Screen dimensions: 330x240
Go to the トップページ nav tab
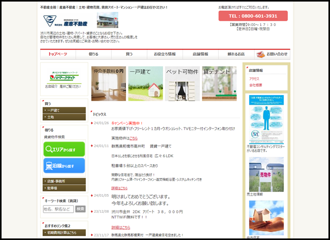tap(58, 54)
